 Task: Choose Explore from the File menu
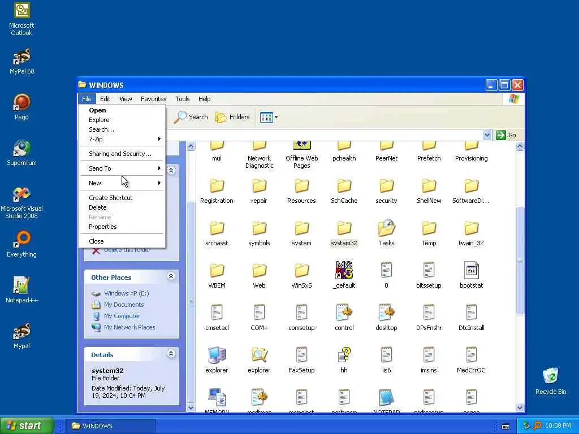(x=122, y=120)
